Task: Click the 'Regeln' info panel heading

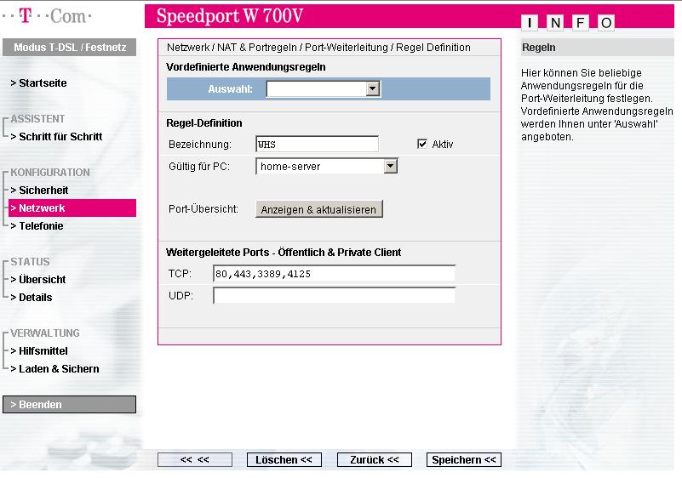Action: (538, 48)
